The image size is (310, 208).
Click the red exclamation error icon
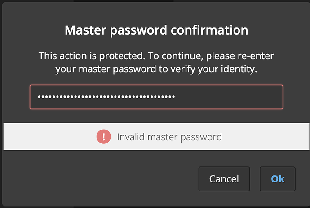(x=104, y=137)
